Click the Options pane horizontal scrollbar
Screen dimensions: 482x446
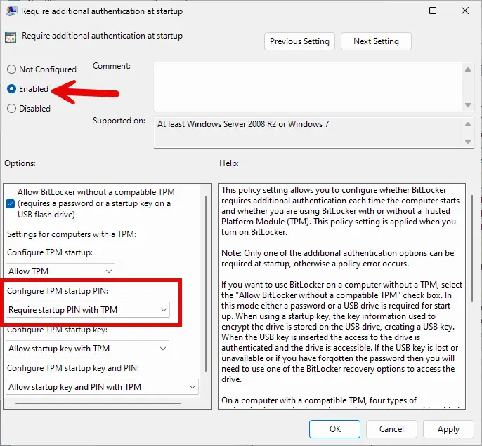tap(98, 403)
